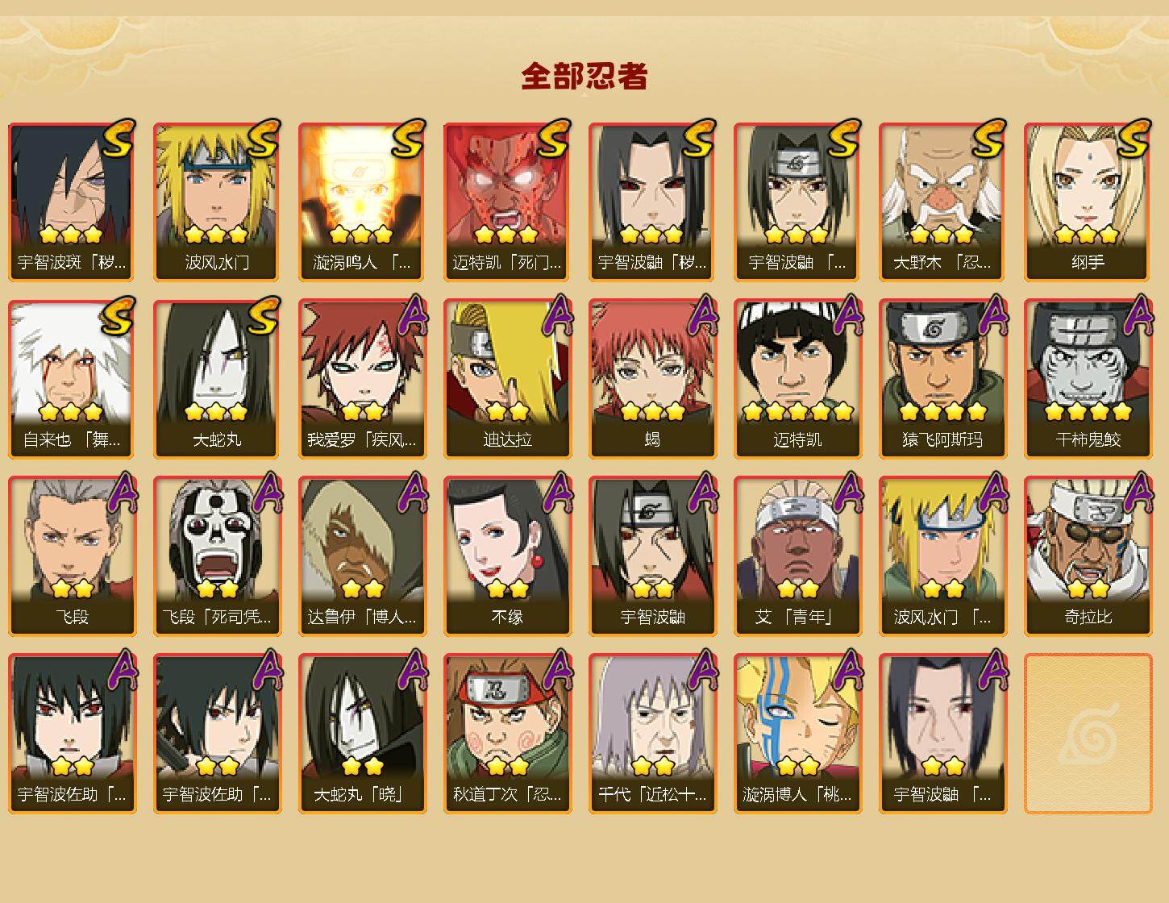Click the 全部忍者 heading
Screen dimensions: 1169x903
click(x=584, y=76)
